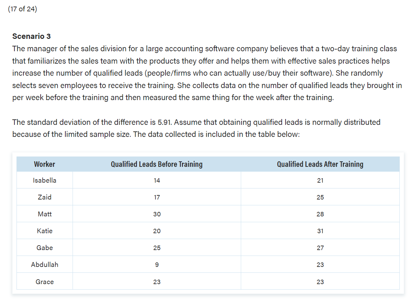Click the Worker column header
This screenshot has height=302, width=419.
coord(44,164)
